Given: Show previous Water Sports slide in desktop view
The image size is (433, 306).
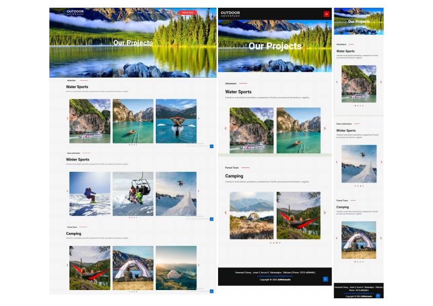Looking at the screenshot, I should point(67,118).
